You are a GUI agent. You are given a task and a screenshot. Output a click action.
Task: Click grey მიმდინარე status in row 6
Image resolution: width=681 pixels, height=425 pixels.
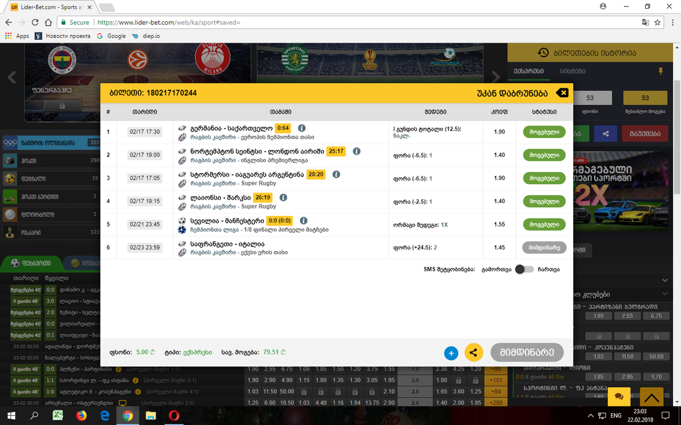pos(544,248)
